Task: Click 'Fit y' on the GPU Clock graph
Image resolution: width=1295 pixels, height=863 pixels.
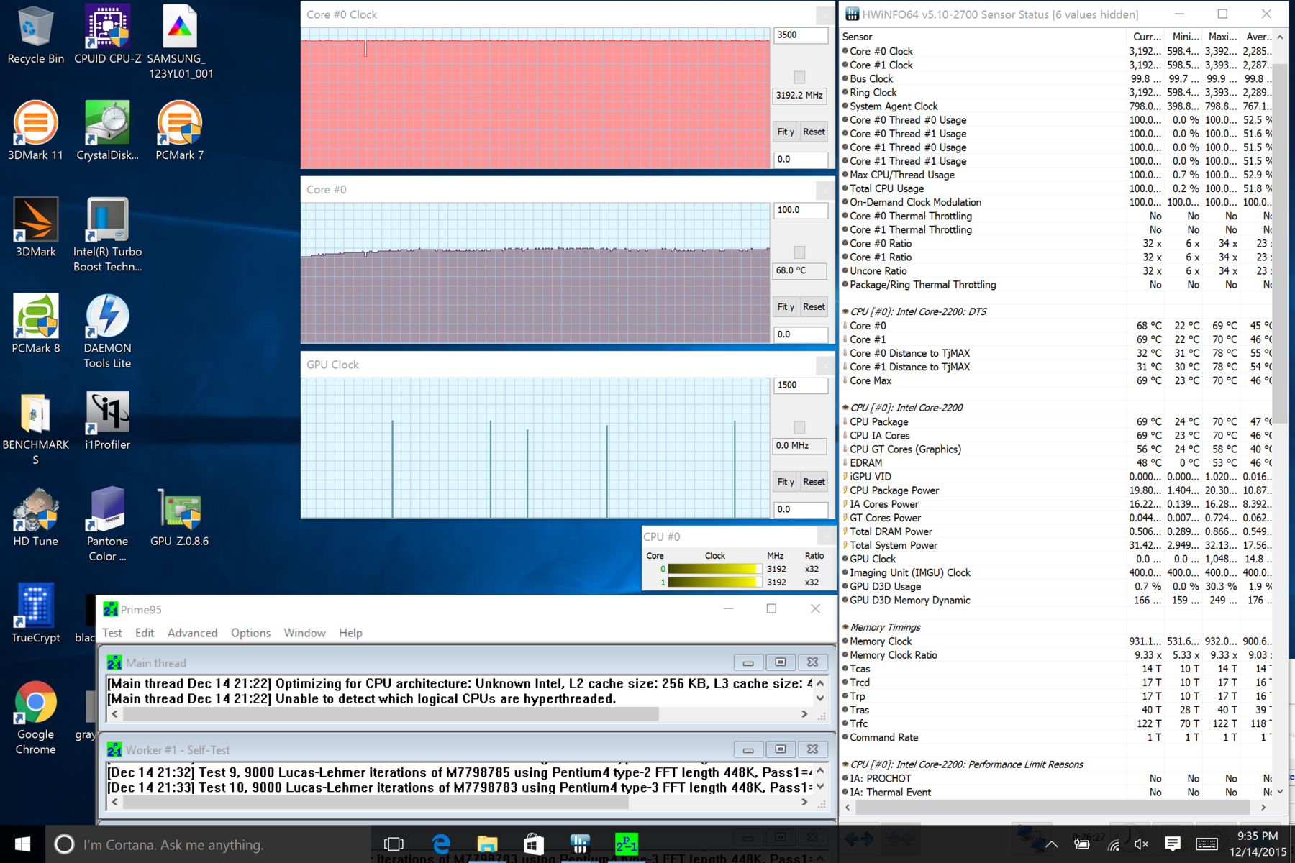Action: pyautogui.click(x=786, y=482)
